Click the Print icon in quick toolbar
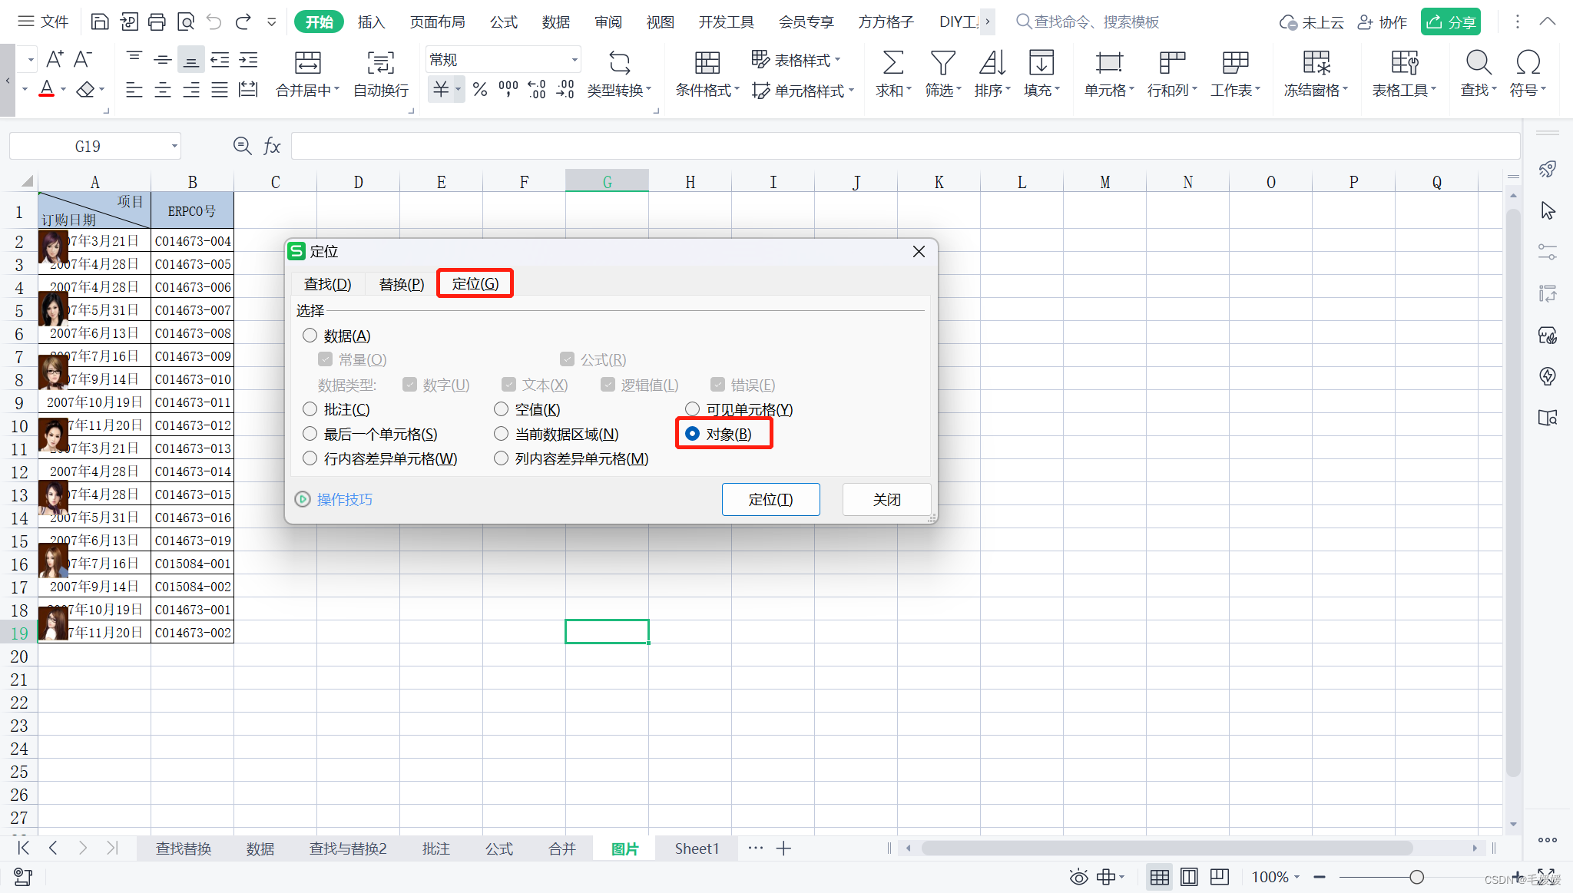Viewport: 1573px width, 893px height. (157, 21)
